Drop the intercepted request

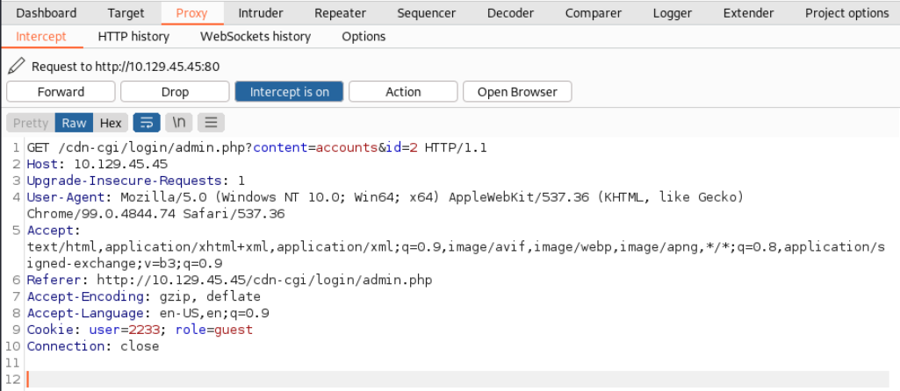click(175, 92)
